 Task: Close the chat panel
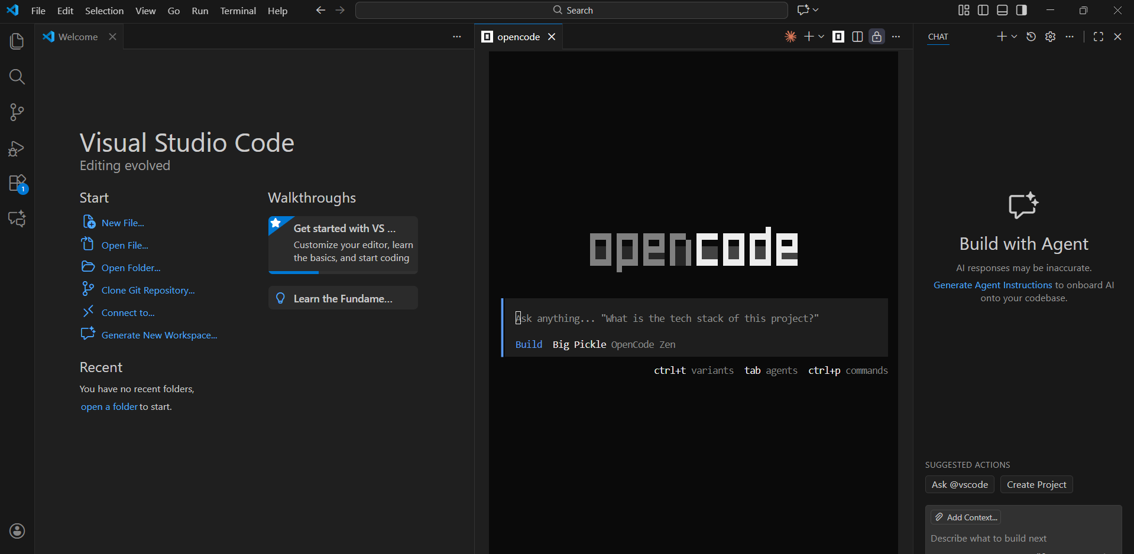click(1117, 37)
